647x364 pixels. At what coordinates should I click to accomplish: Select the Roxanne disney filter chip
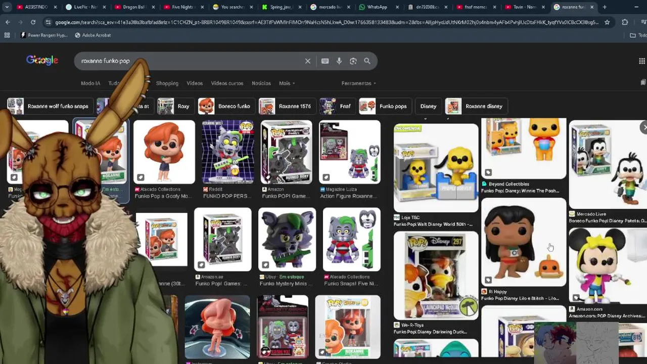point(476,106)
